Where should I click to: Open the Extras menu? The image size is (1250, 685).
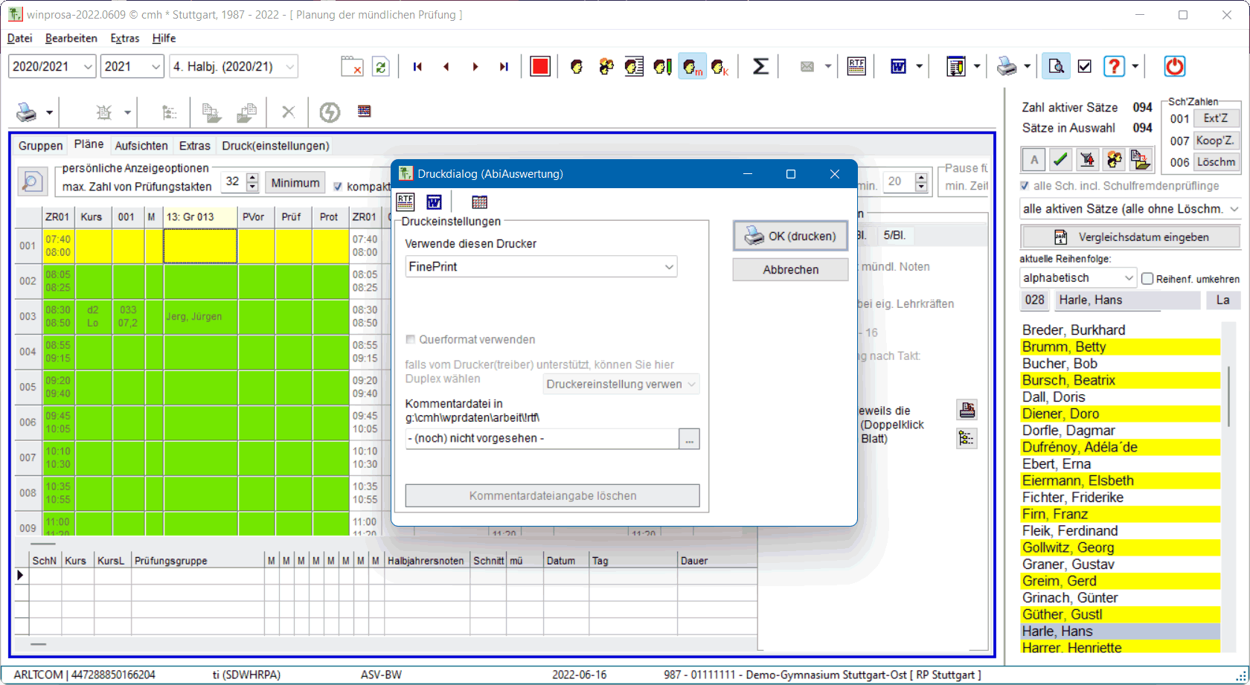coord(124,38)
